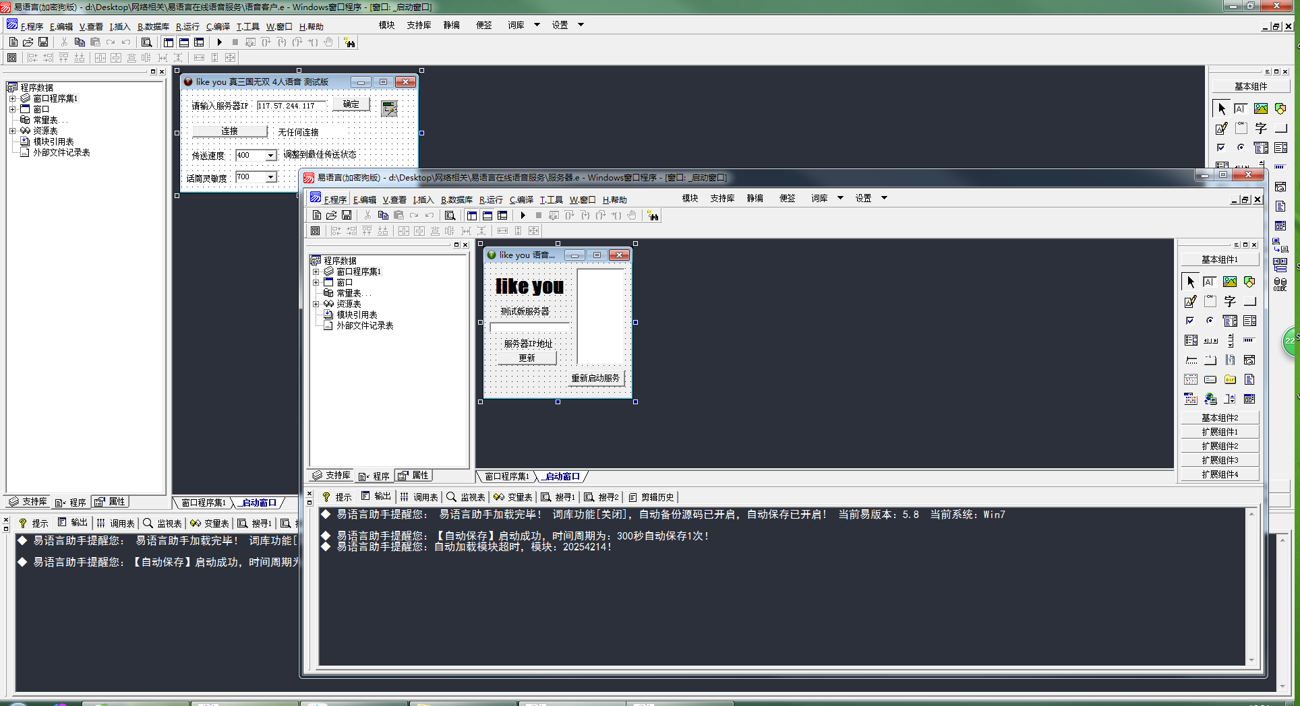Select the picture box component in client palette
This screenshot has width=1300, height=706.
tap(1261, 109)
